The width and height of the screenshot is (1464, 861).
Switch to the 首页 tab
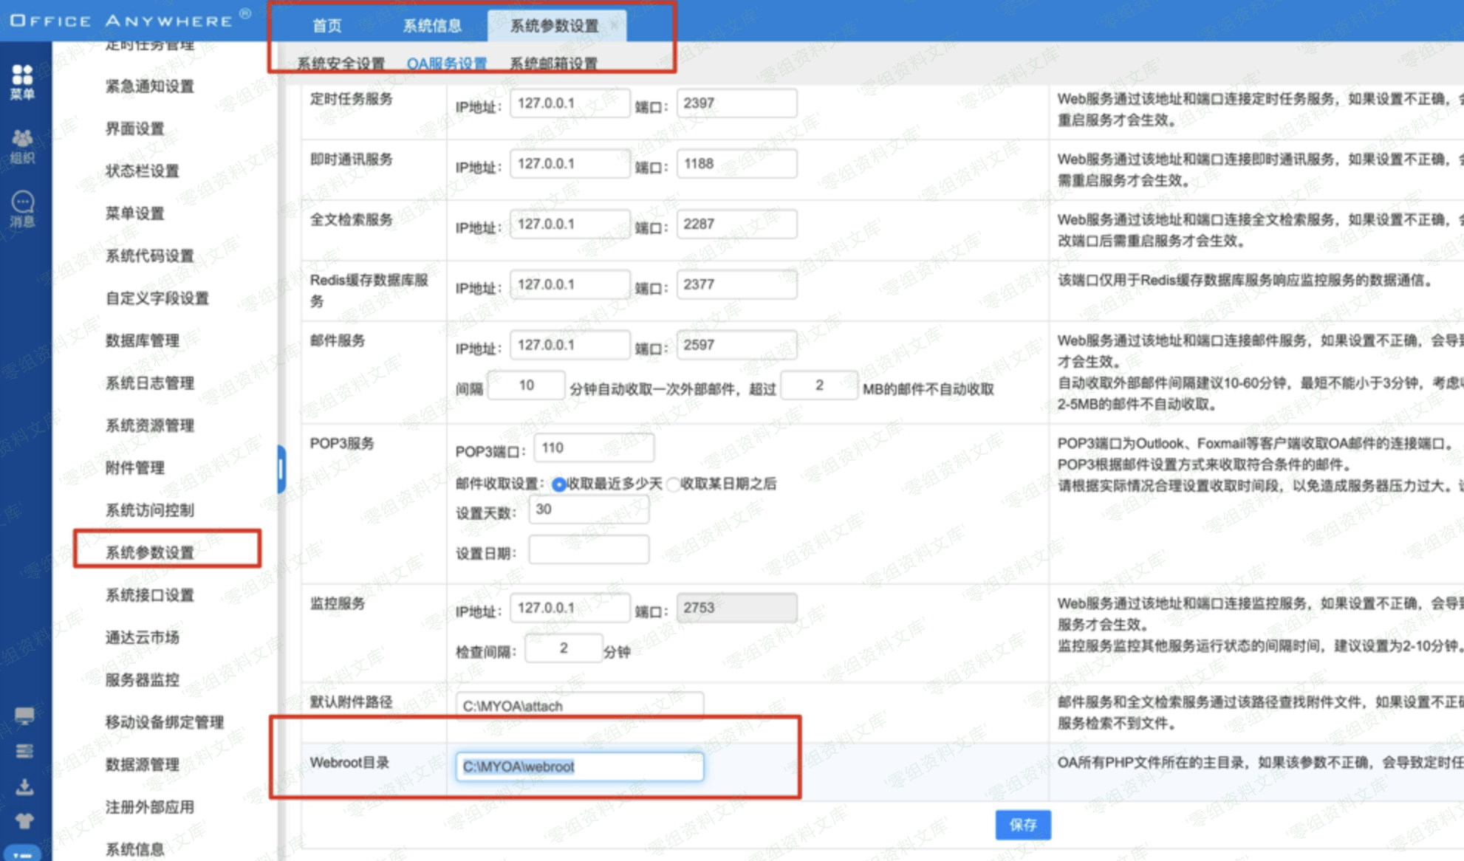[327, 26]
